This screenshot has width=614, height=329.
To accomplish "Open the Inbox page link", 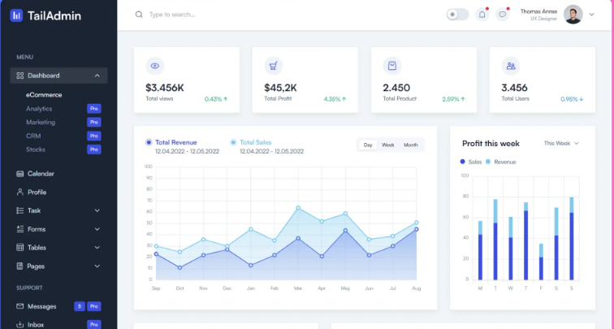I will (36, 325).
